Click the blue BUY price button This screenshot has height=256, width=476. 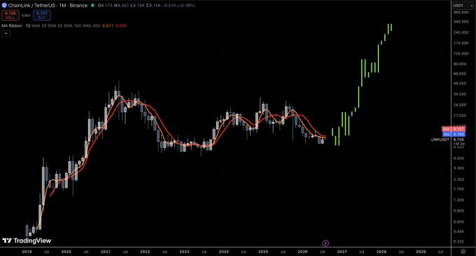pyautogui.click(x=41, y=15)
